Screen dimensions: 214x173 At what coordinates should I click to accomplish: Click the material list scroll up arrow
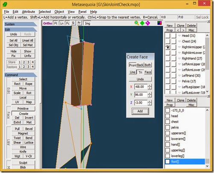pyautogui.click(x=207, y=110)
